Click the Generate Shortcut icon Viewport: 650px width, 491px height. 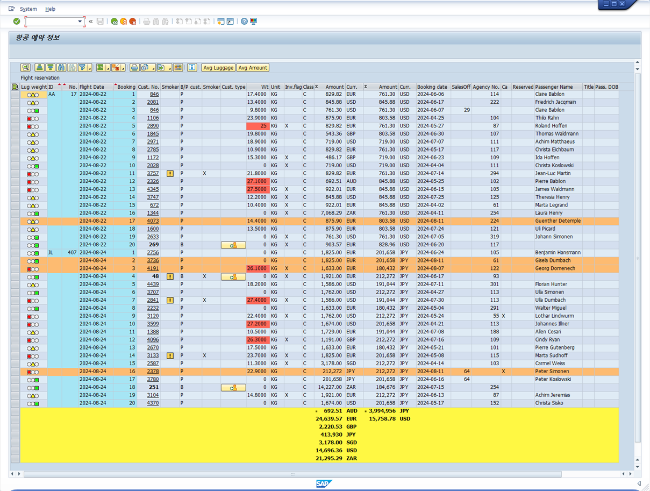pos(230,22)
